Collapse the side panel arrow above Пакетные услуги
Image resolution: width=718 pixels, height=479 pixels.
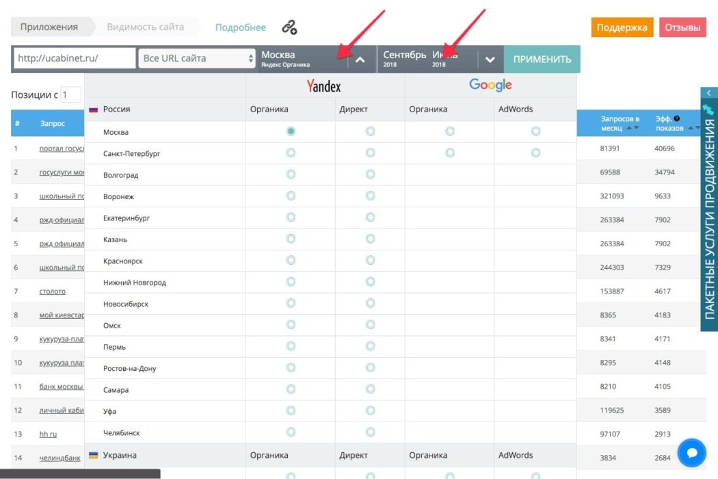click(x=709, y=92)
